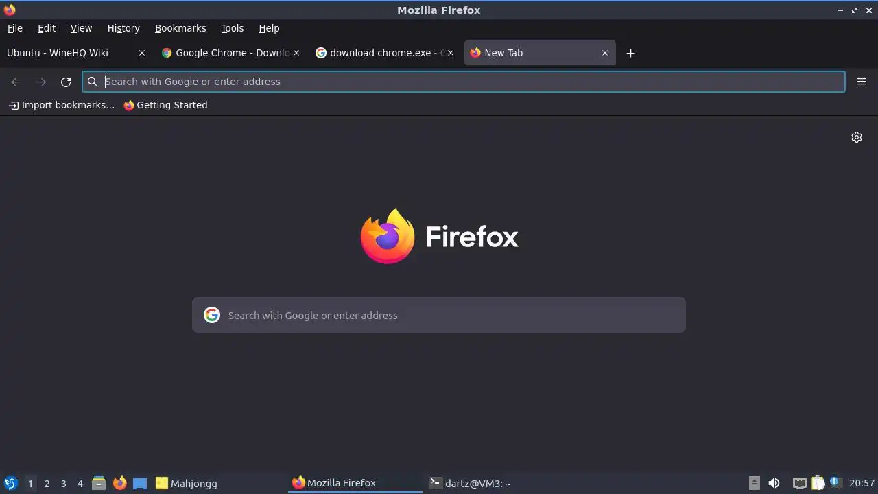Click the 20:57 panel clock
The image size is (878, 494).
(x=862, y=483)
